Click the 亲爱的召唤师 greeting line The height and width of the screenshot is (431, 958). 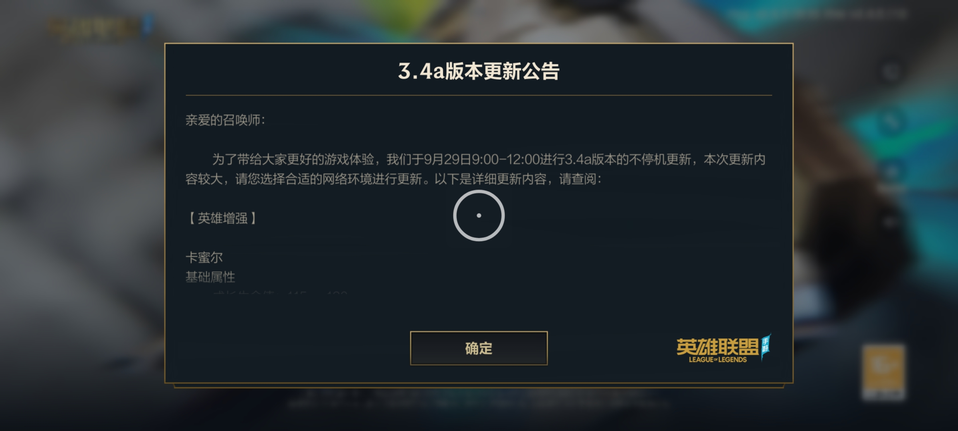(225, 120)
